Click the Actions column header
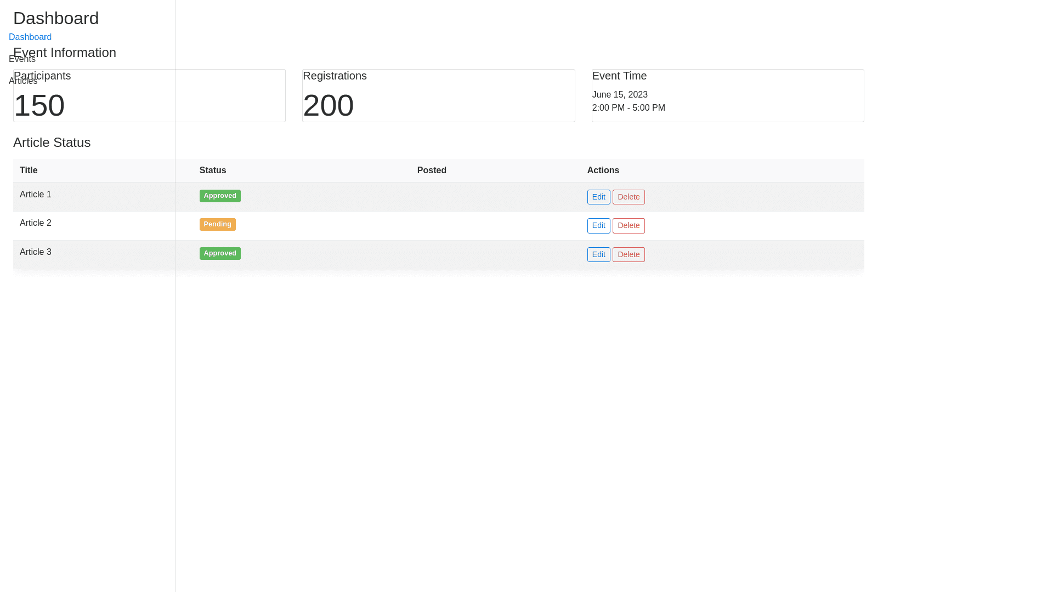Screen dimensions: 1053x592 pos(603,170)
